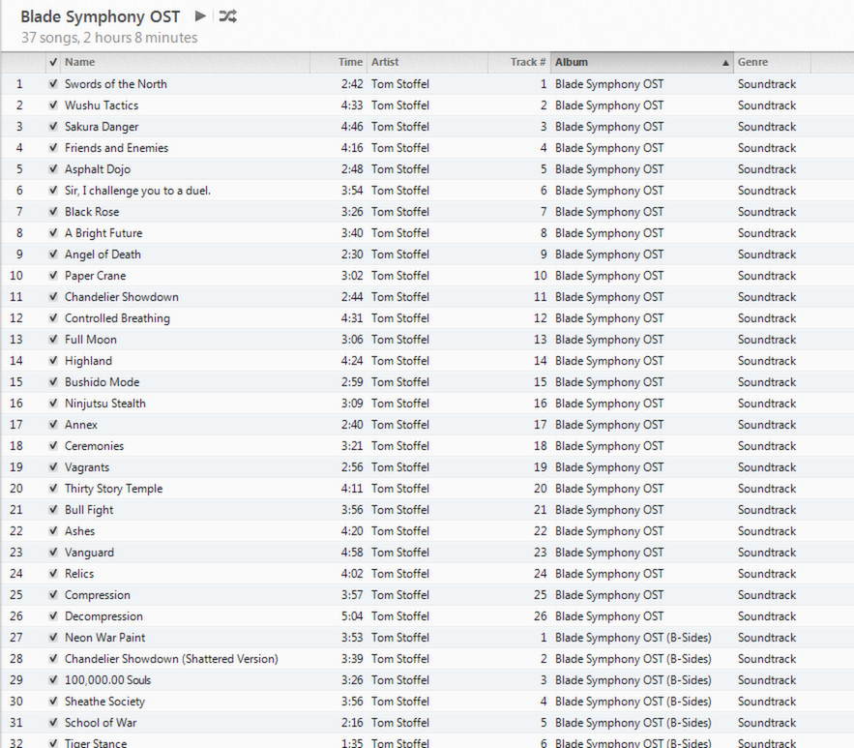Click the Album column sort arrow
Viewport: 854px width, 748px height.
[725, 63]
